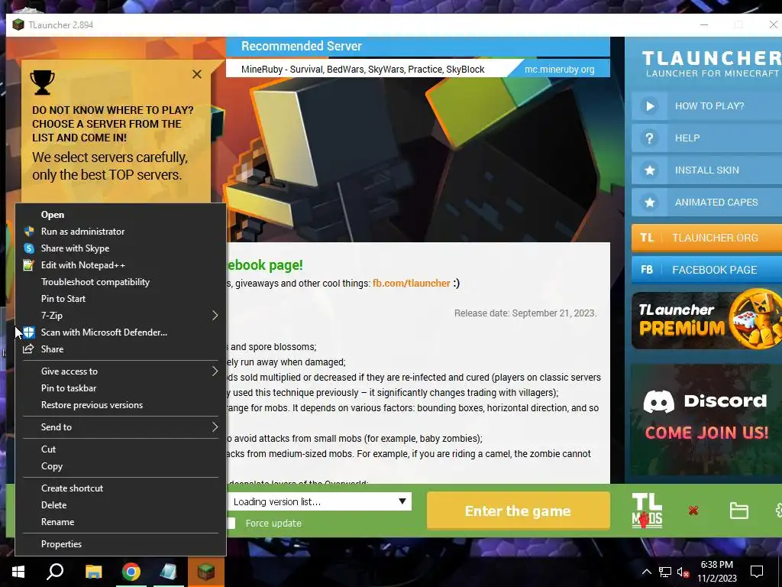Choose Delete from the context menu
Image resolution: width=782 pixels, height=587 pixels.
click(x=121, y=505)
